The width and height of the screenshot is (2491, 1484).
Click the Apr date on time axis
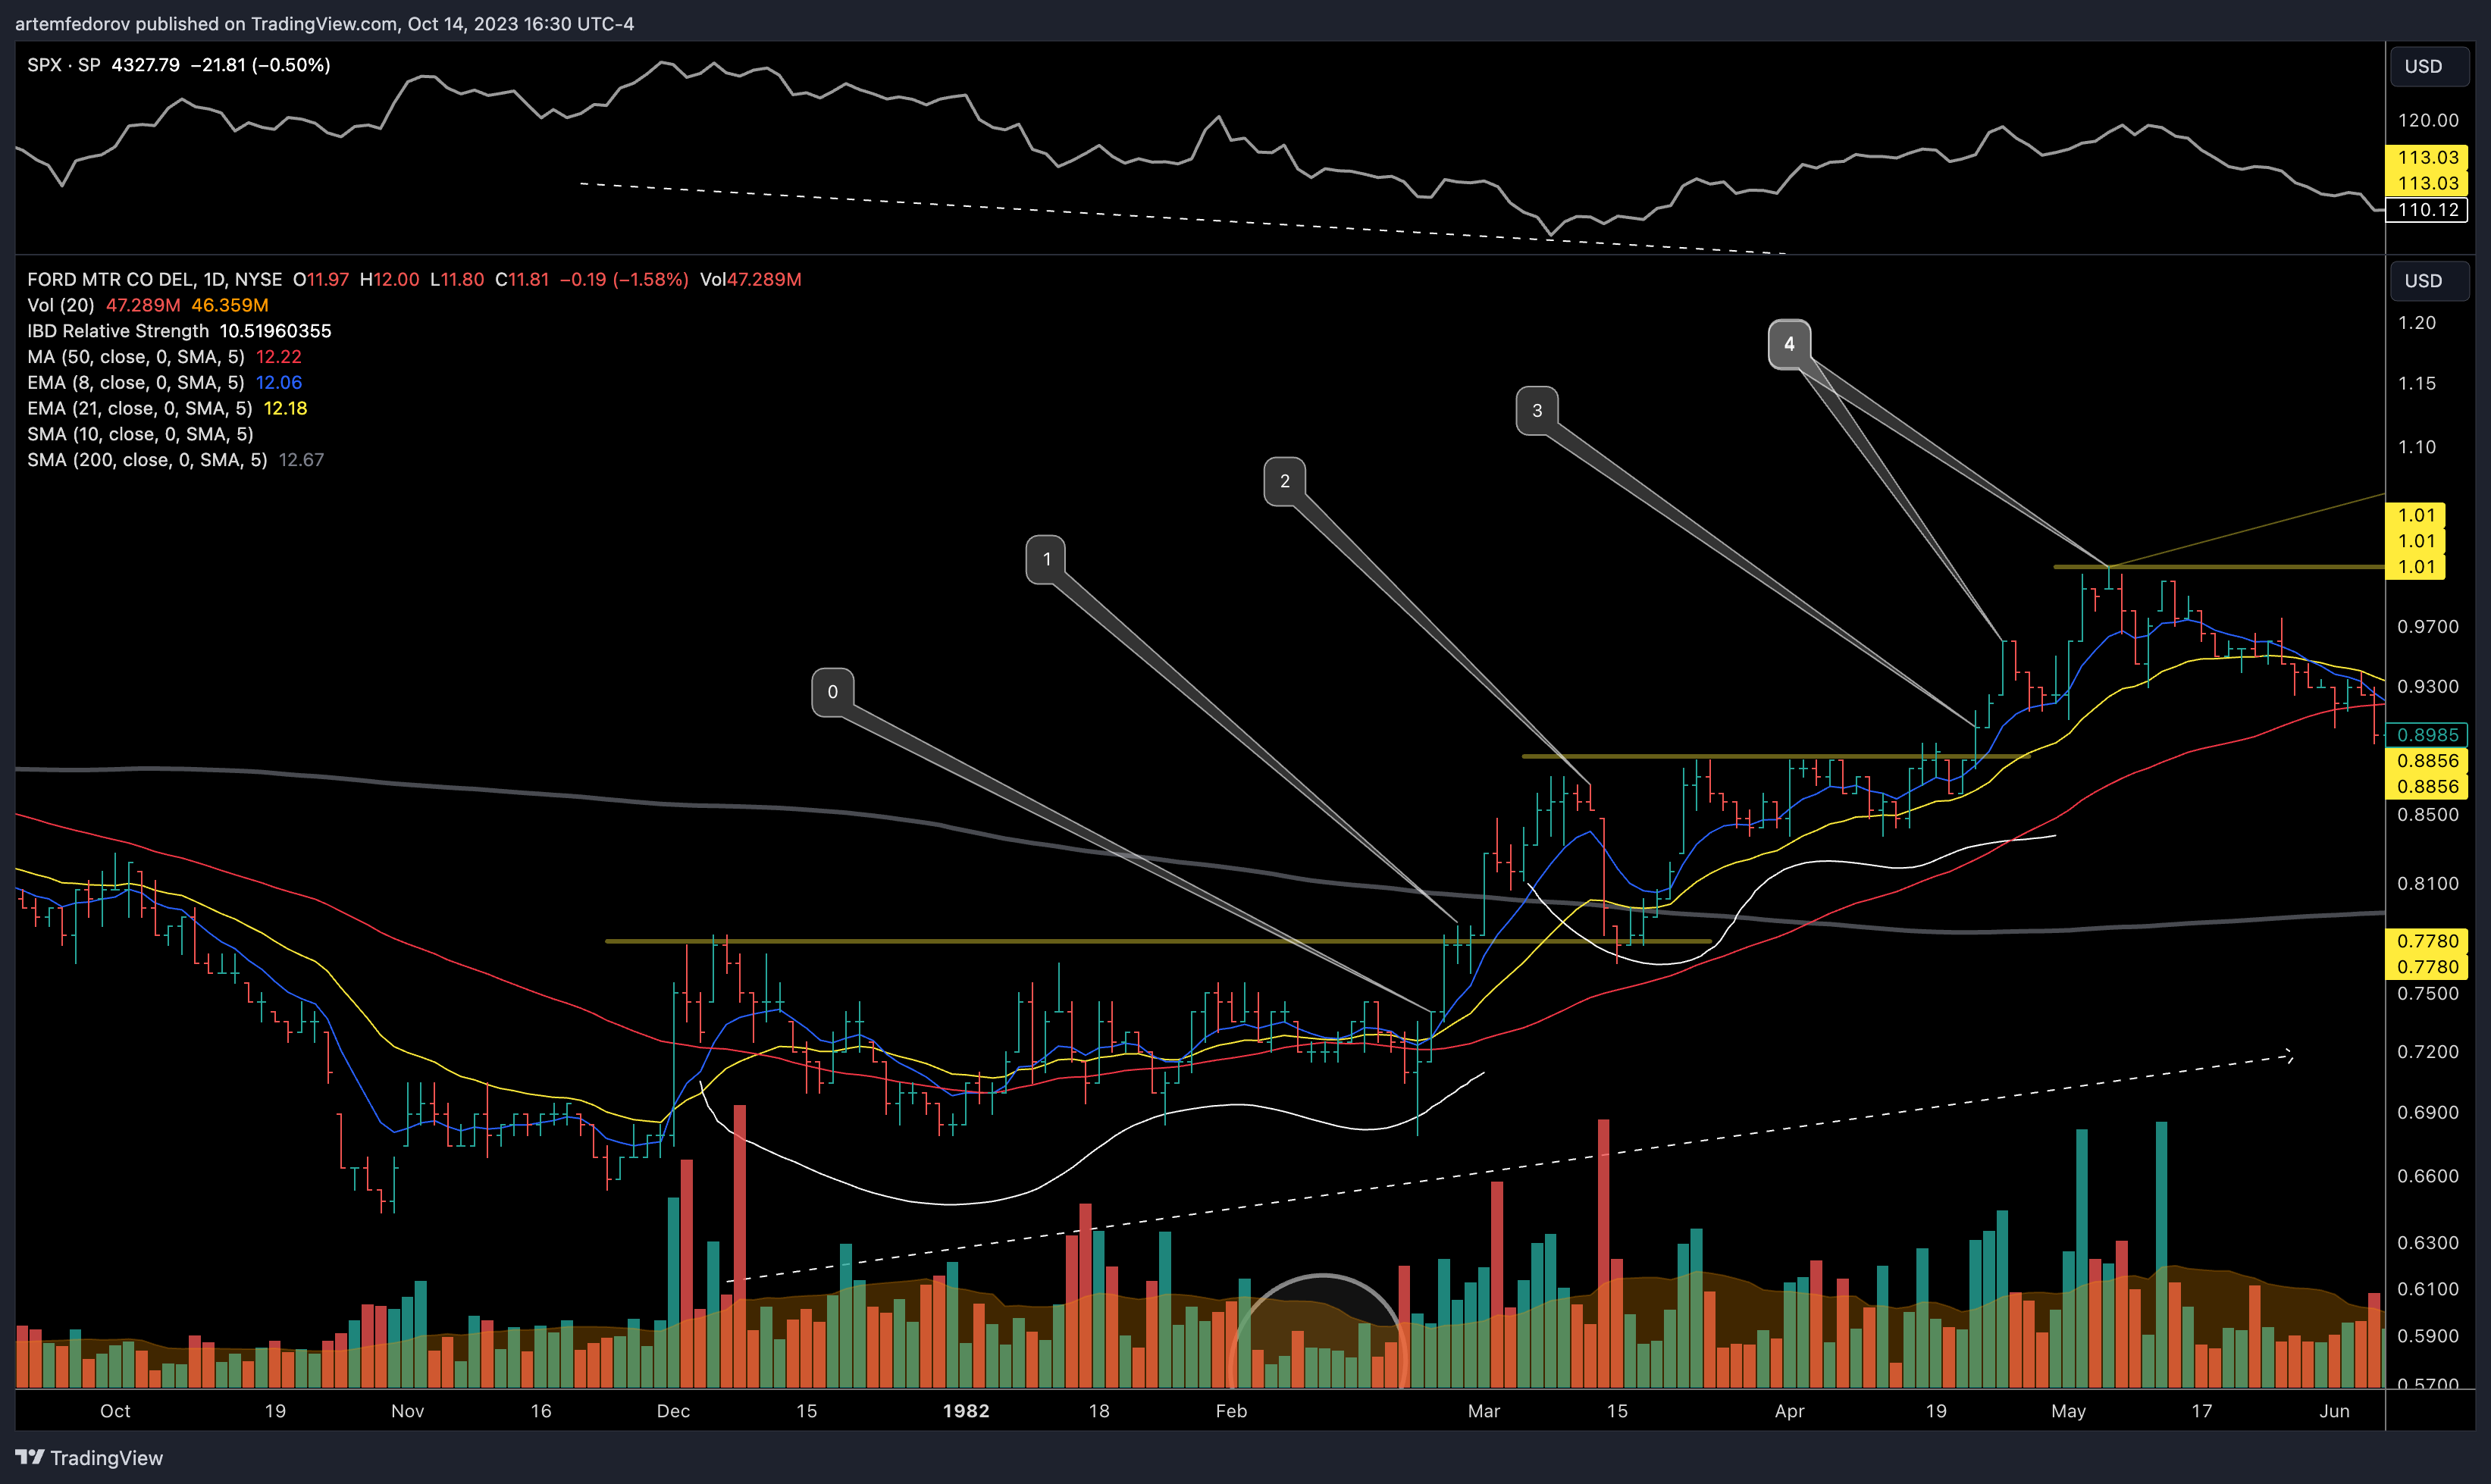1789,1411
